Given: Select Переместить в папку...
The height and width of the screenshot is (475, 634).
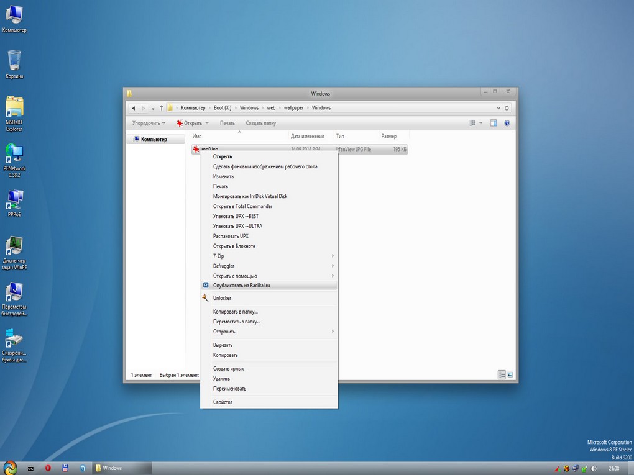Looking at the screenshot, I should [x=269, y=322].
